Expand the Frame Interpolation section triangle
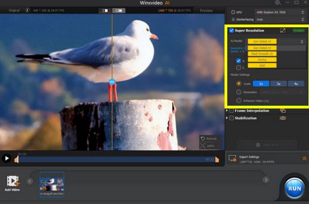The height and width of the screenshot is (204, 309). (227, 111)
